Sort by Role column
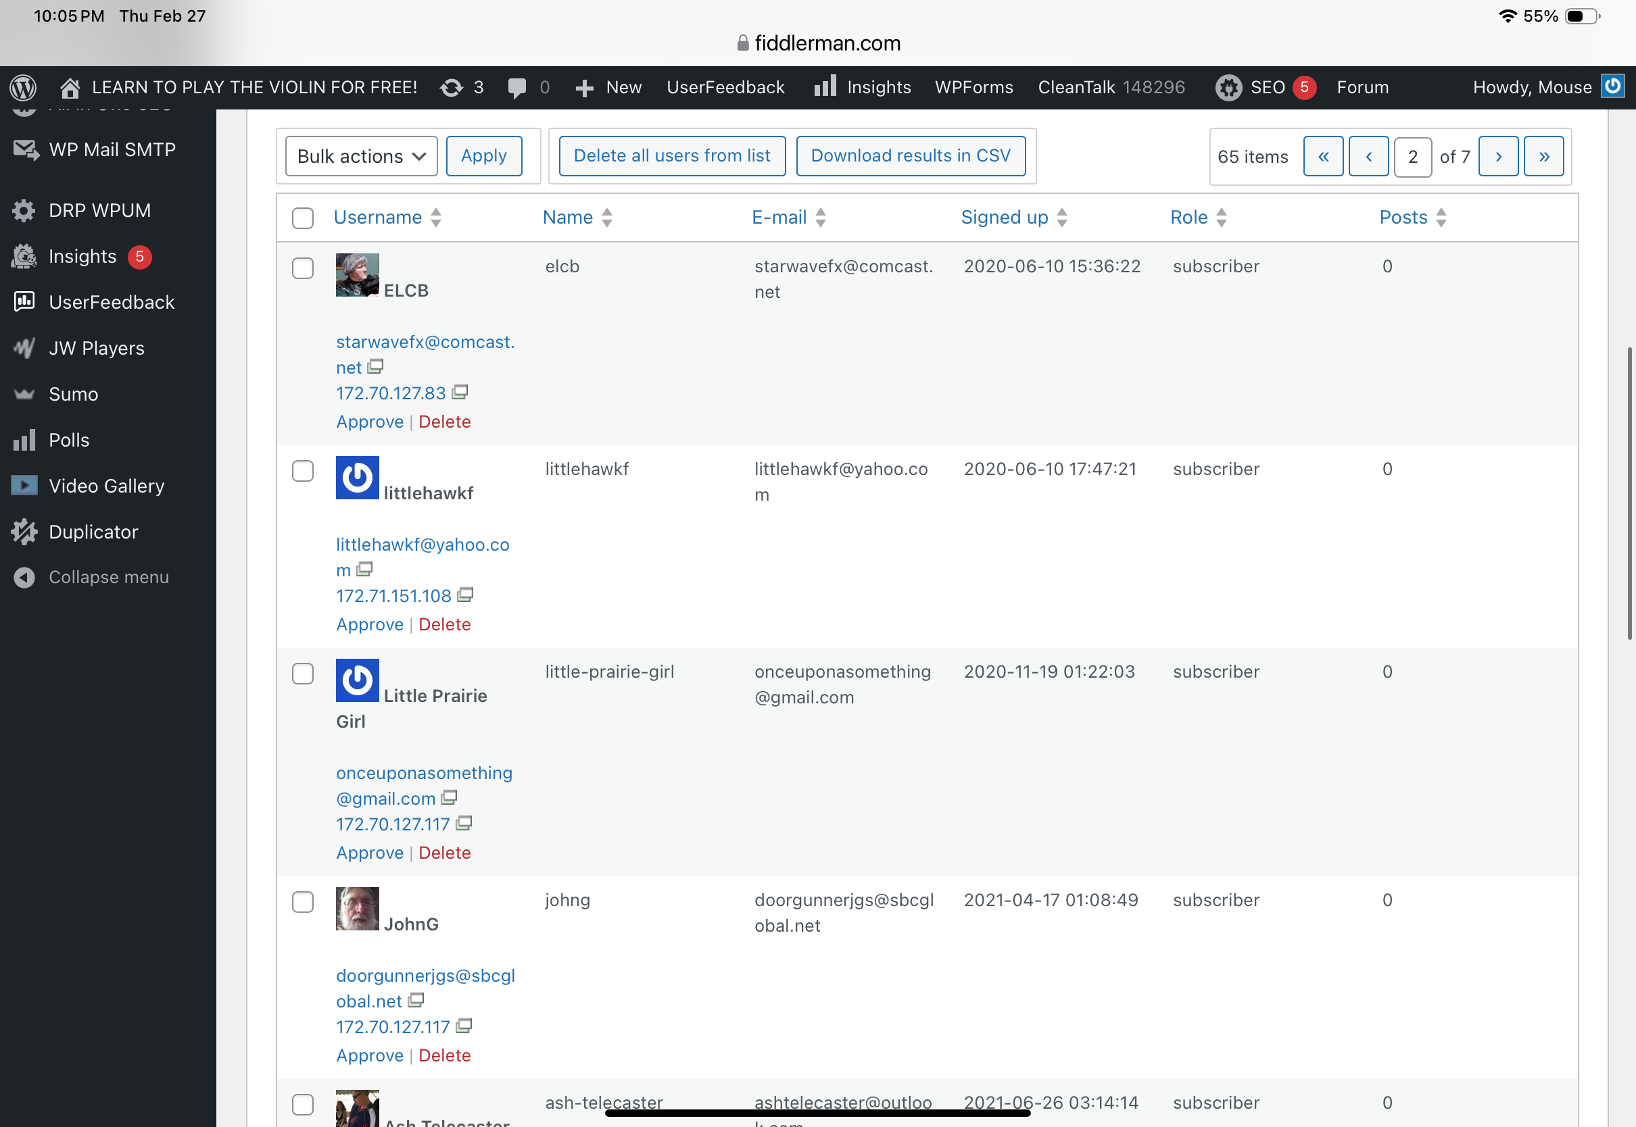1636x1127 pixels. [x=1199, y=218]
